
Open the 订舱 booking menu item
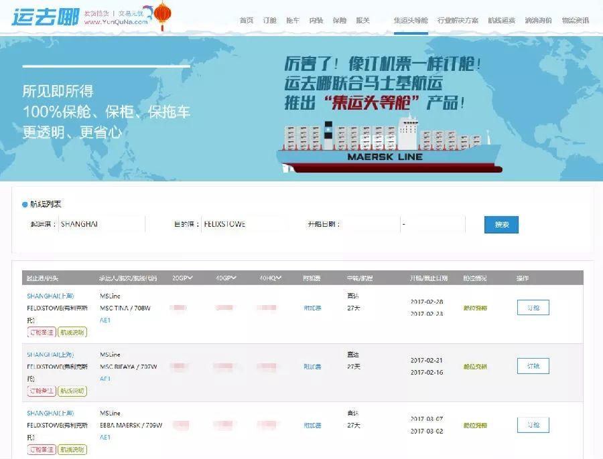(269, 20)
